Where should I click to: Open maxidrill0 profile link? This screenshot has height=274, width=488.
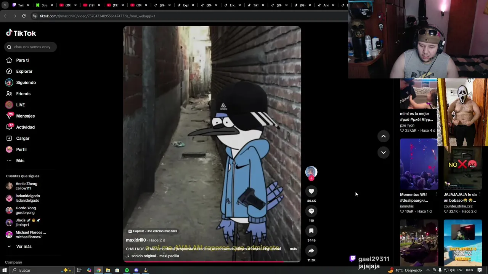click(x=136, y=240)
